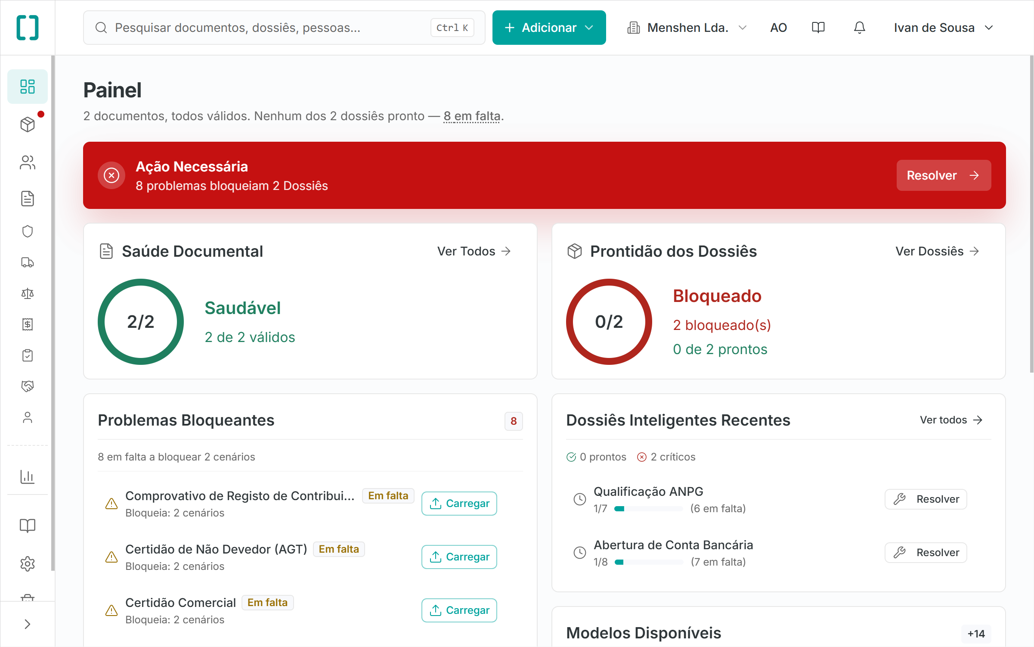1034x647 pixels.
Task: Click Resolver in the red alert banner
Action: click(943, 175)
